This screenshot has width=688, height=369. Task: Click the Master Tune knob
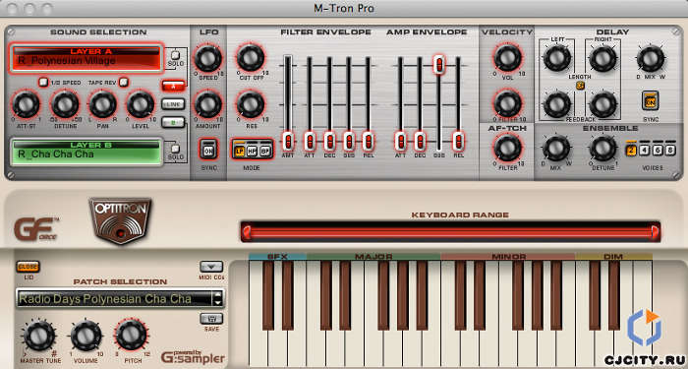click(39, 337)
